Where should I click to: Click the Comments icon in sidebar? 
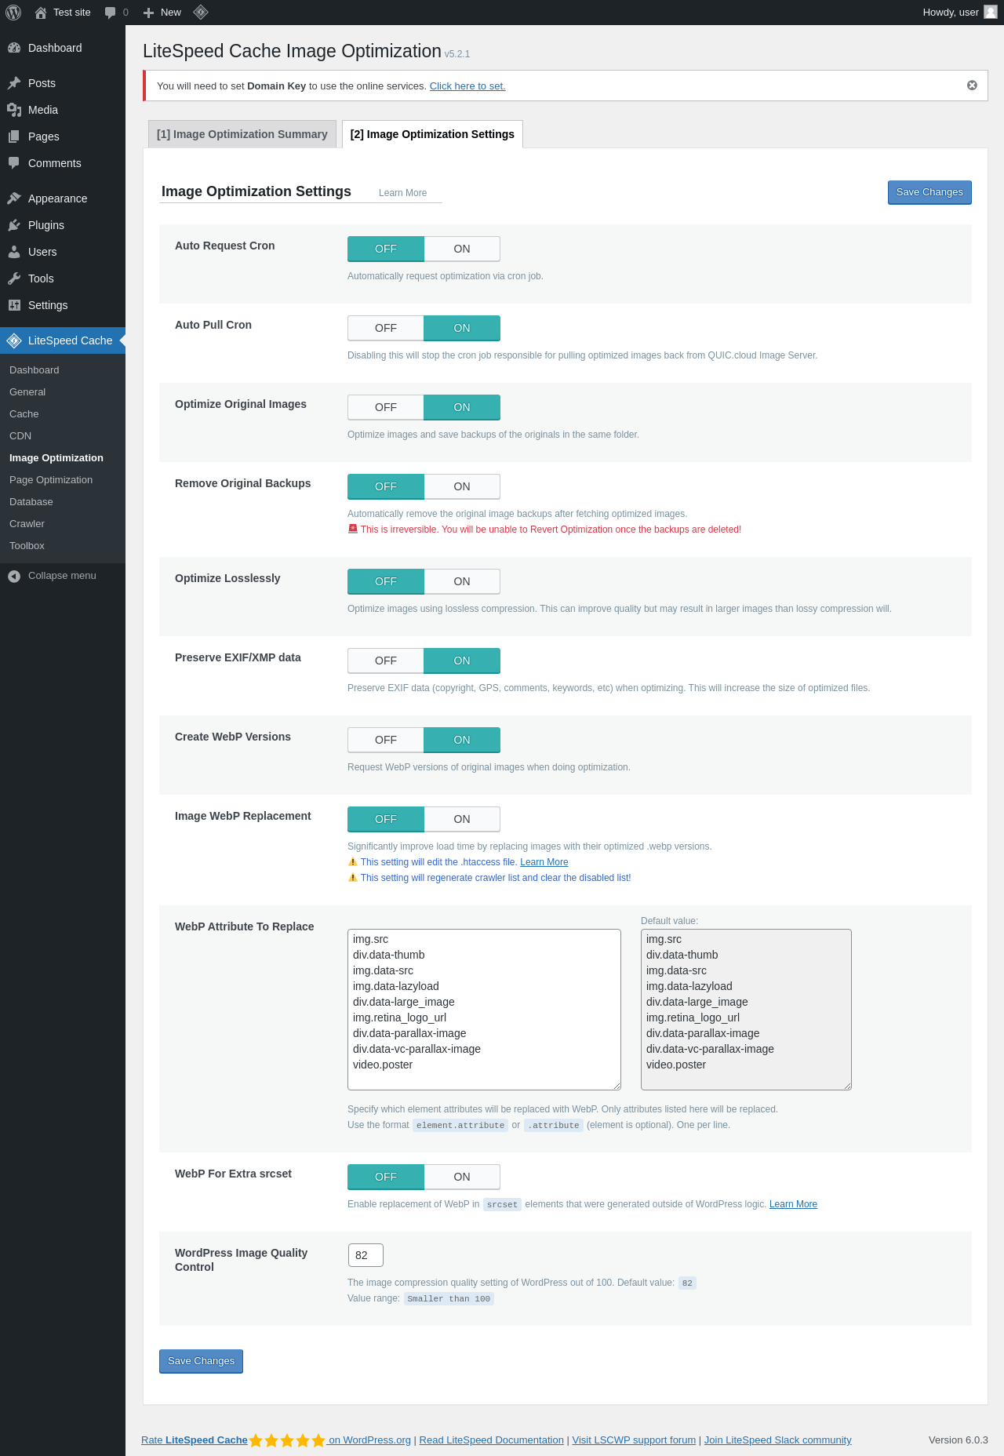(x=14, y=163)
